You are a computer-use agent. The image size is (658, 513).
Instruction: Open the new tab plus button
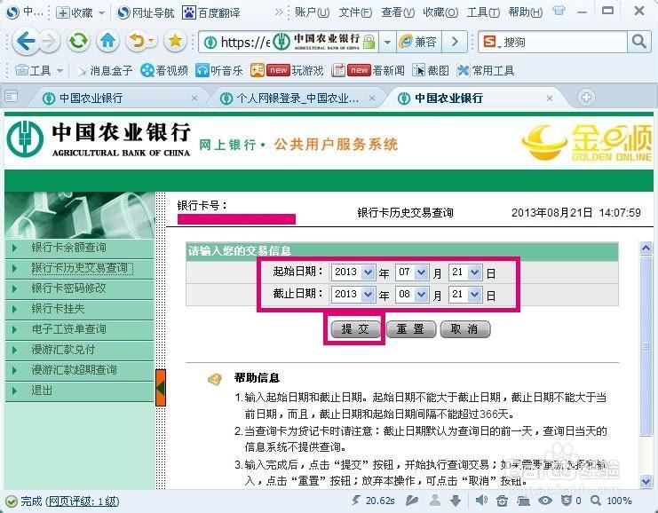586,98
